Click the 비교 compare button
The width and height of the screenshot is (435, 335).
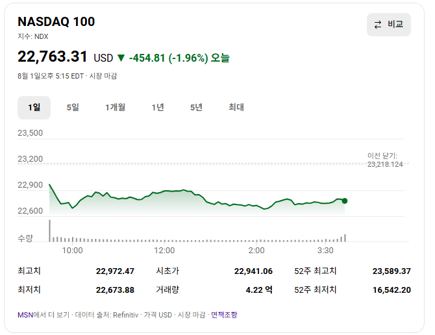click(x=389, y=25)
